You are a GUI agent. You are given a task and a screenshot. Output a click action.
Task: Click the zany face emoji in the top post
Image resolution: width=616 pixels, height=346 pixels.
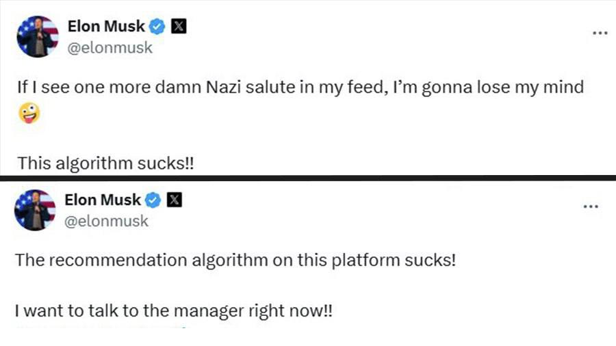29,114
